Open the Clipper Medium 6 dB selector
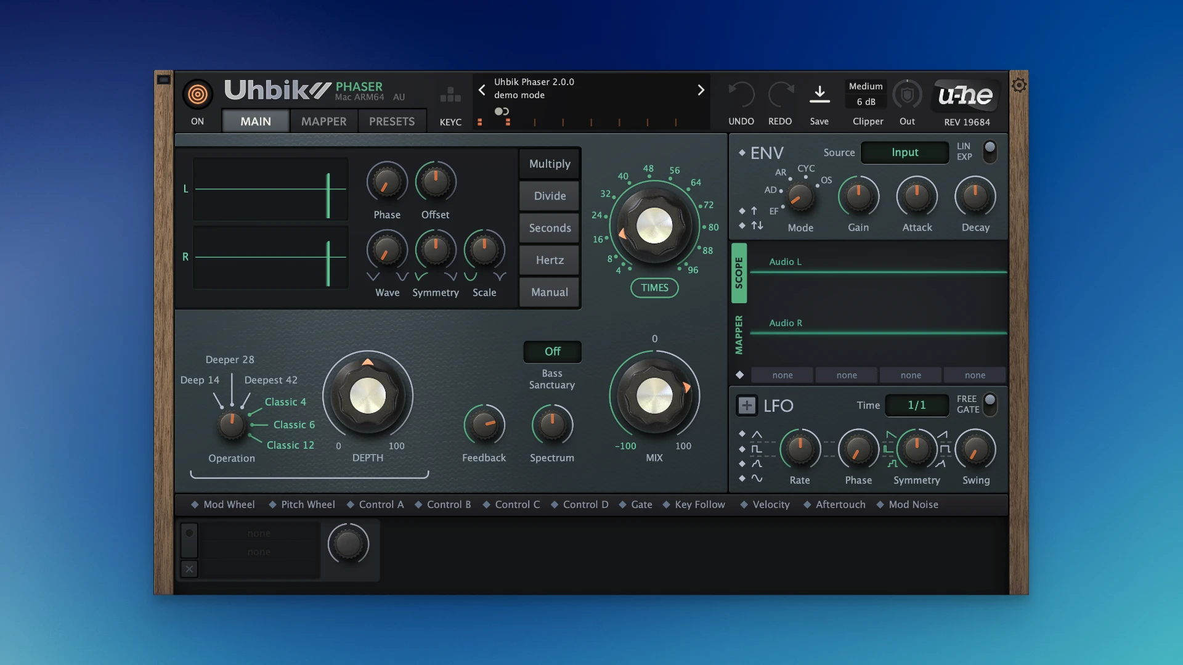This screenshot has width=1183, height=665. point(866,94)
